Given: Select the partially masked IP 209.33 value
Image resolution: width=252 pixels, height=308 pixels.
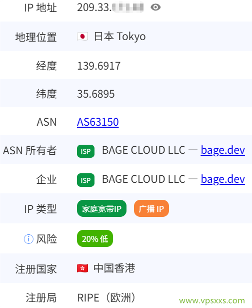Looking at the screenshot, I should point(110,8).
